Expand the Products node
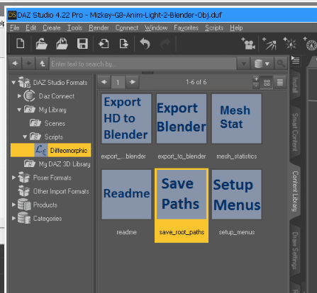Image resolution: width=317 pixels, height=293 pixels. 13,205
